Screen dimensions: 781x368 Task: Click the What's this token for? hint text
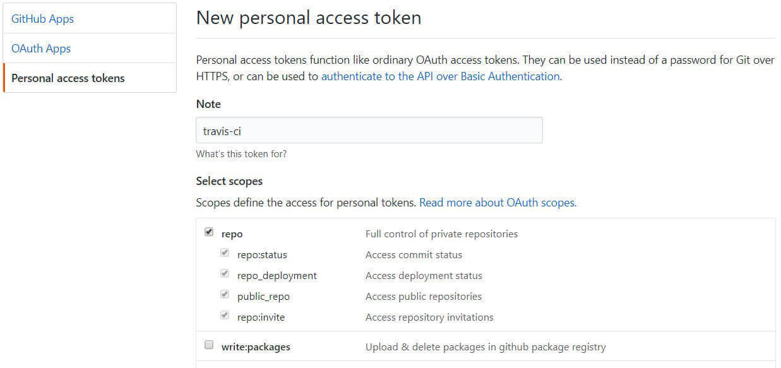pos(242,153)
